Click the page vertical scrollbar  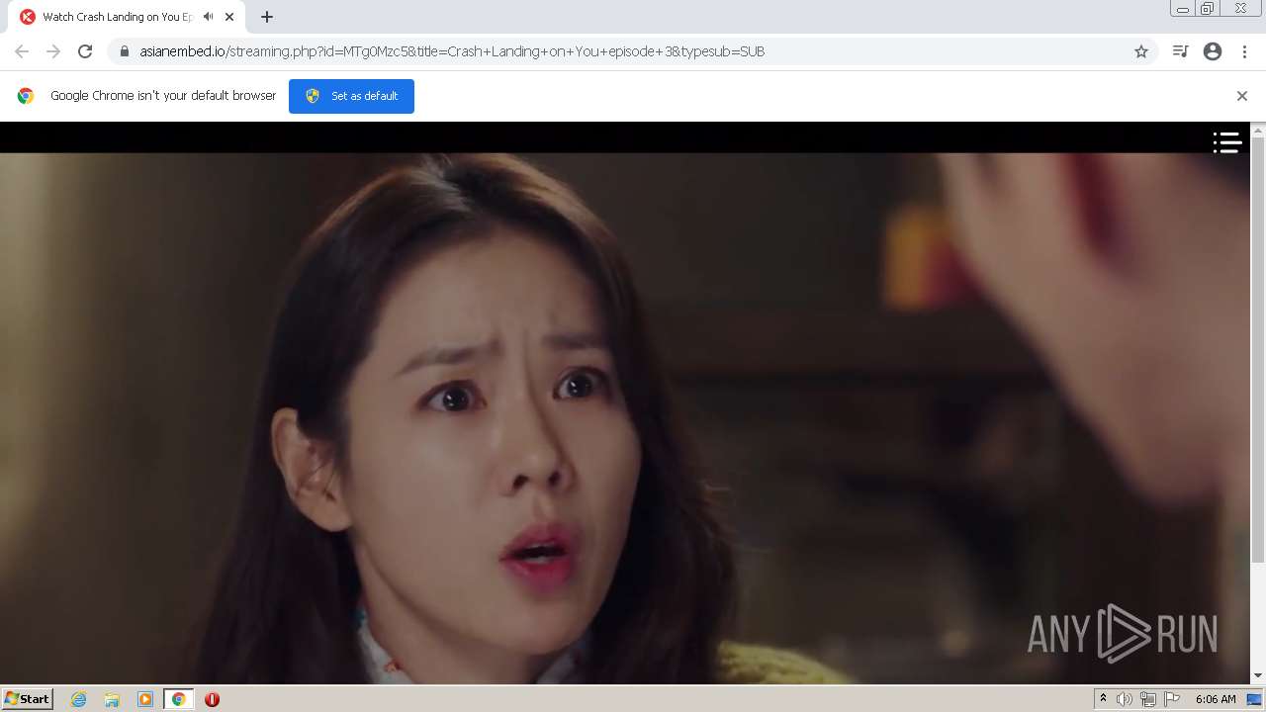(1258, 351)
